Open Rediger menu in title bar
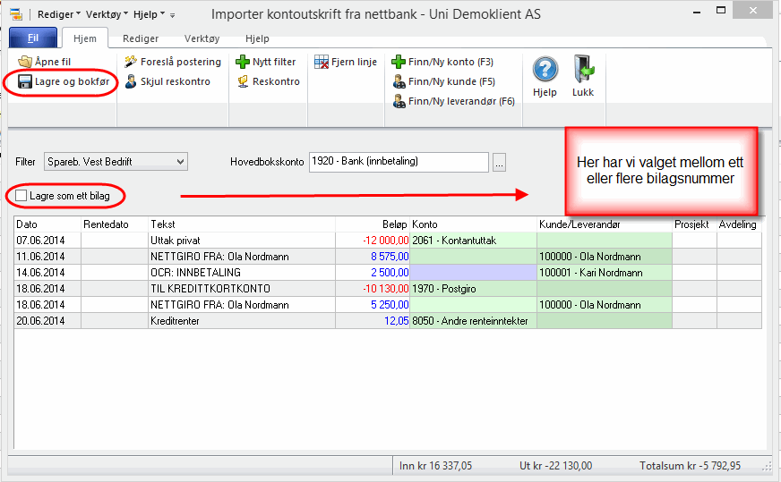The image size is (781, 482). click(58, 15)
